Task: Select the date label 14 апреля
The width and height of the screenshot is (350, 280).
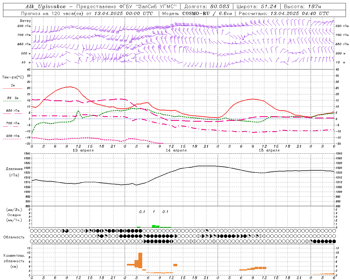Action: (176, 150)
